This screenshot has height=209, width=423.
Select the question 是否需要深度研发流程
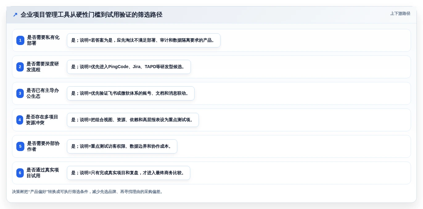tap(43, 67)
